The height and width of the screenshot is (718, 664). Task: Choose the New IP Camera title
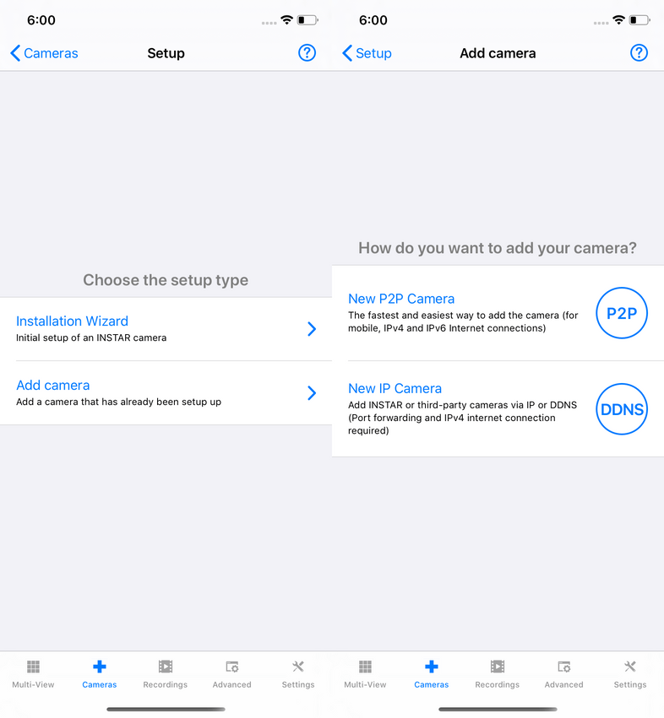pos(395,388)
